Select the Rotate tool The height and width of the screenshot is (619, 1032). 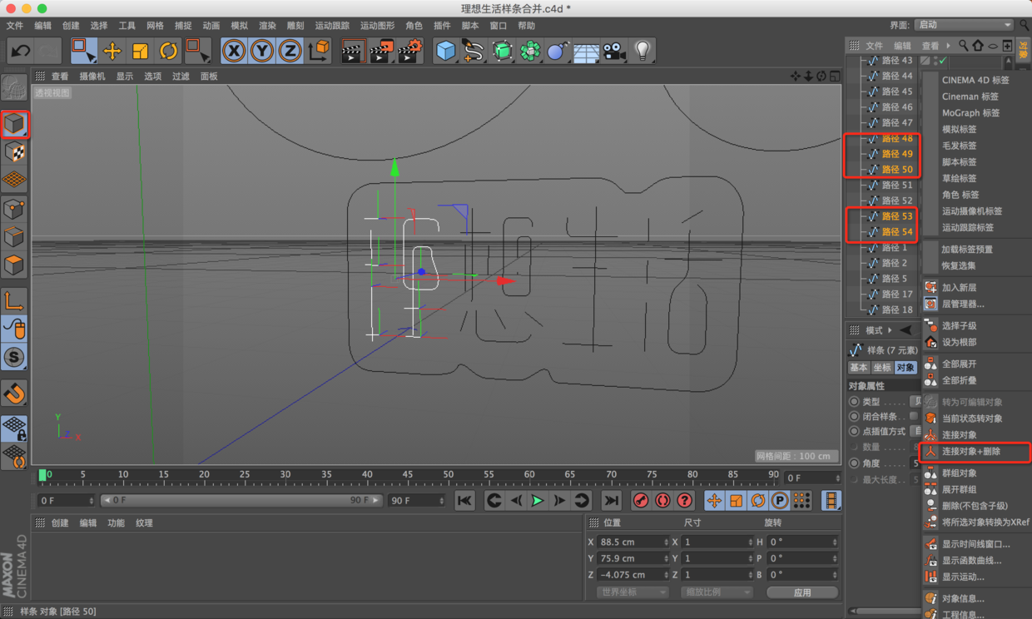[x=168, y=51]
